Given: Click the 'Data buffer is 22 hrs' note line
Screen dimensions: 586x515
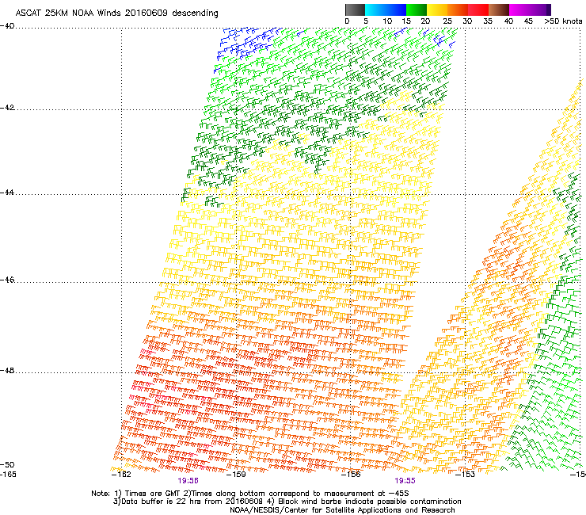Looking at the screenshot, I should coord(287,502).
